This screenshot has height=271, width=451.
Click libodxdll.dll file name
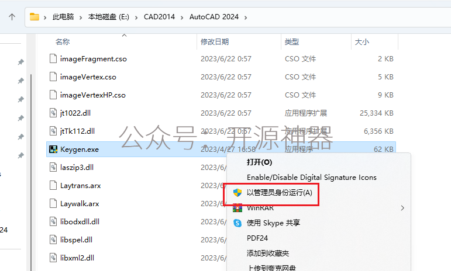80,221
